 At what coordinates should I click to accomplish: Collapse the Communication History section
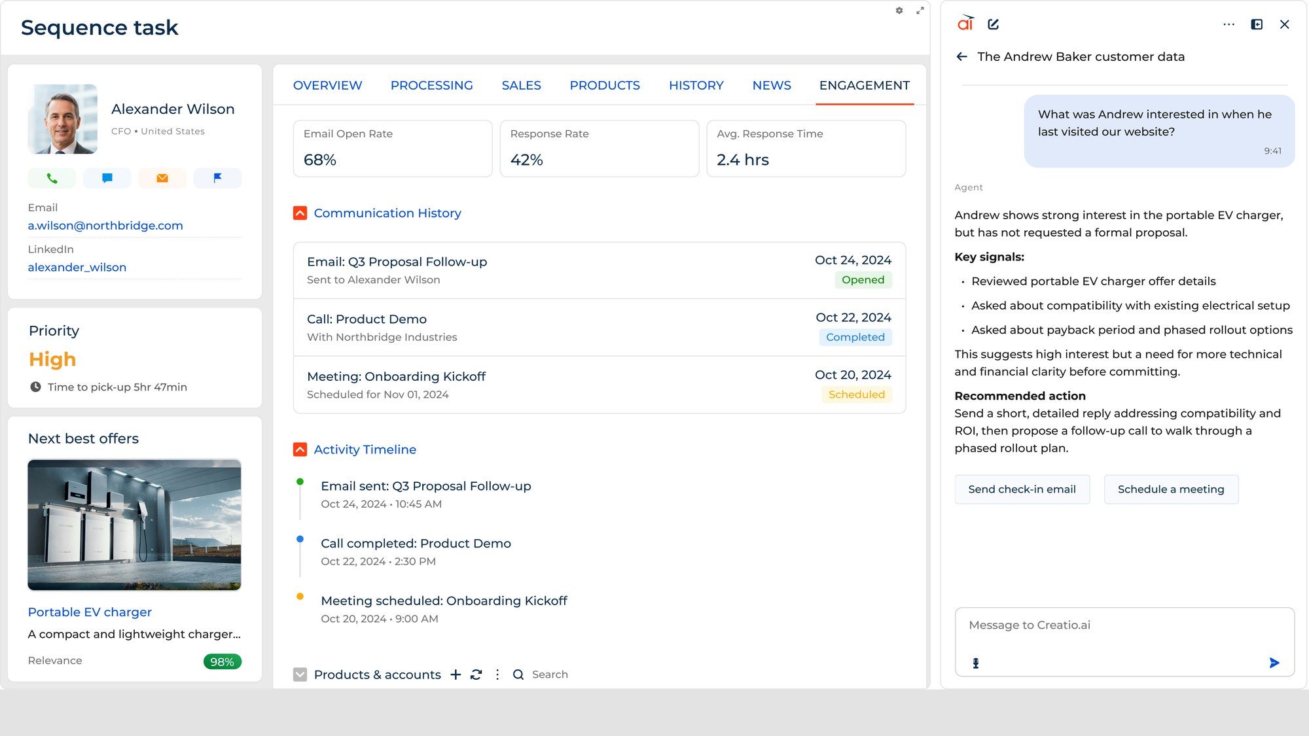tap(300, 213)
